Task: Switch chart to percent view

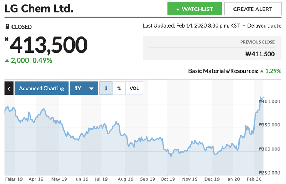Action: click(119, 88)
